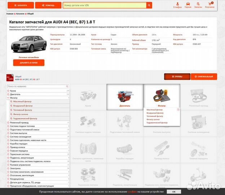Switch to the Группы view tab

pyautogui.click(x=177, y=77)
